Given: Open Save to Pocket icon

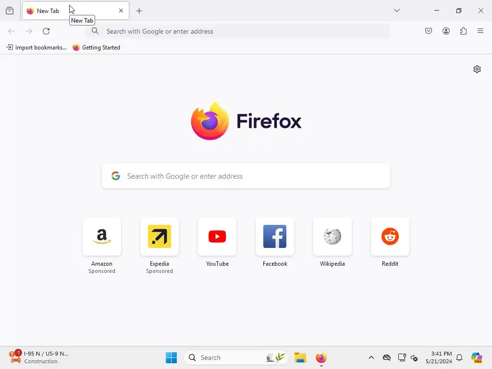Looking at the screenshot, I should (428, 31).
